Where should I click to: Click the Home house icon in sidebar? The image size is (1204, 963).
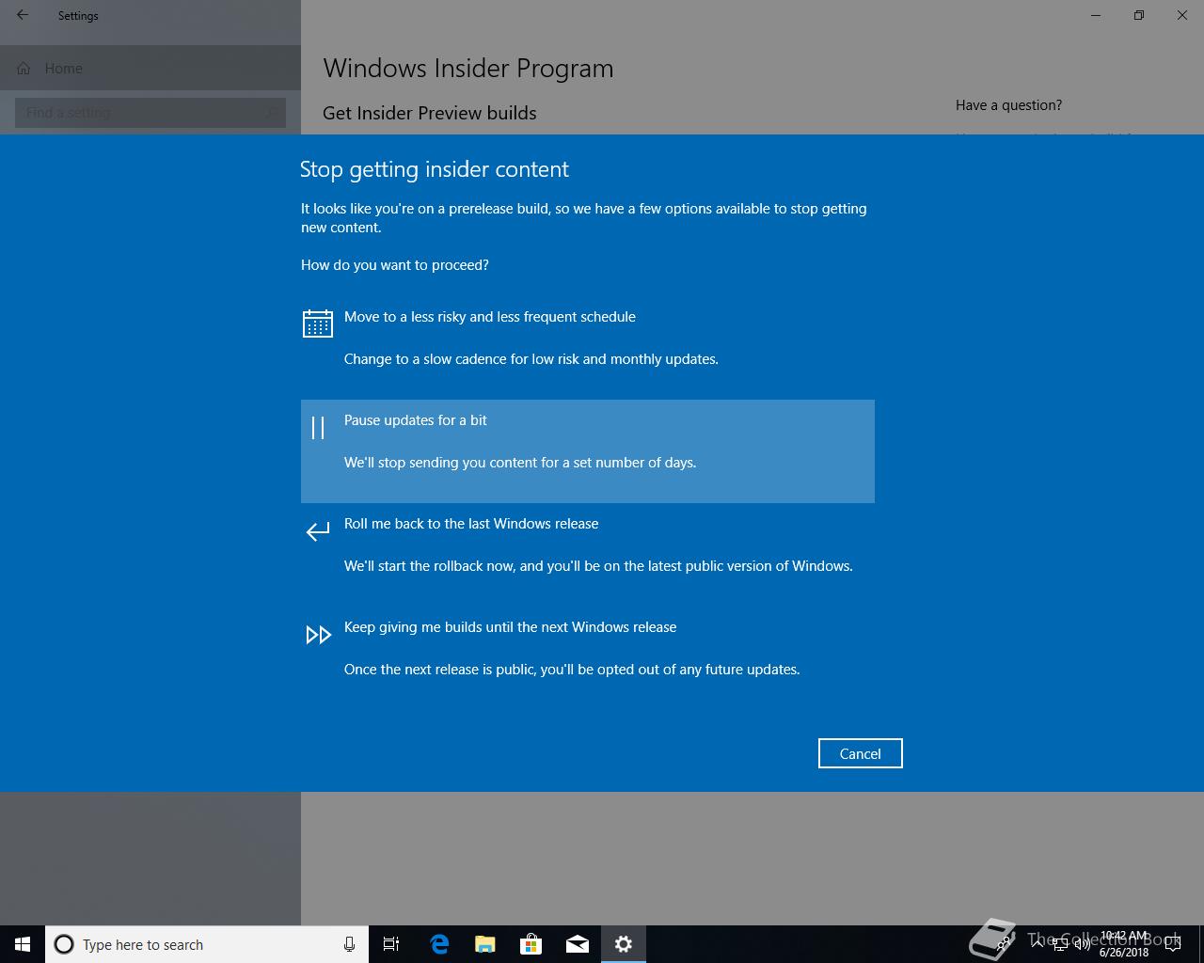click(24, 68)
